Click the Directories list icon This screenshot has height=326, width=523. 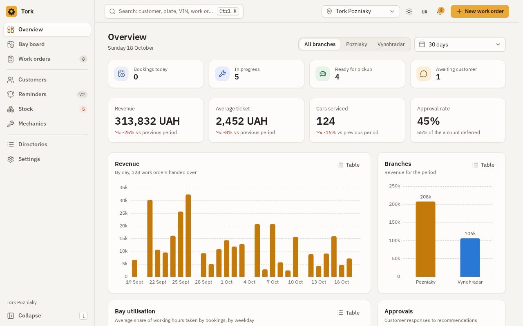click(11, 145)
